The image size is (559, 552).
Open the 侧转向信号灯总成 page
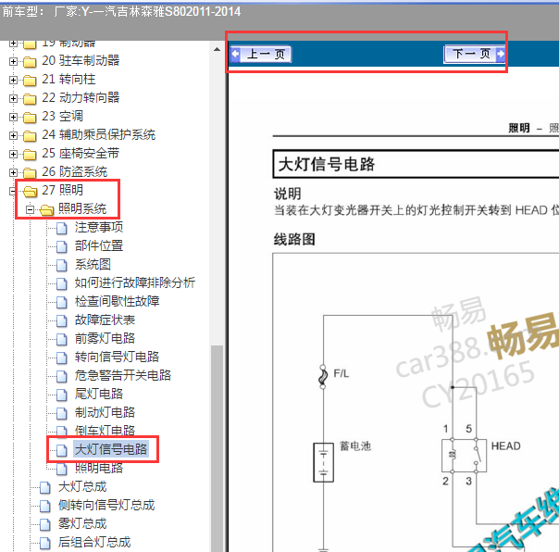pos(106,506)
